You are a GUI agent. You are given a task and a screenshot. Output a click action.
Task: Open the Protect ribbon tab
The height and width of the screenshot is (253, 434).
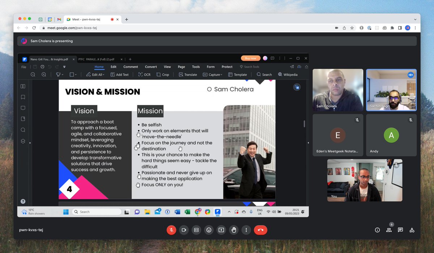[x=227, y=67]
